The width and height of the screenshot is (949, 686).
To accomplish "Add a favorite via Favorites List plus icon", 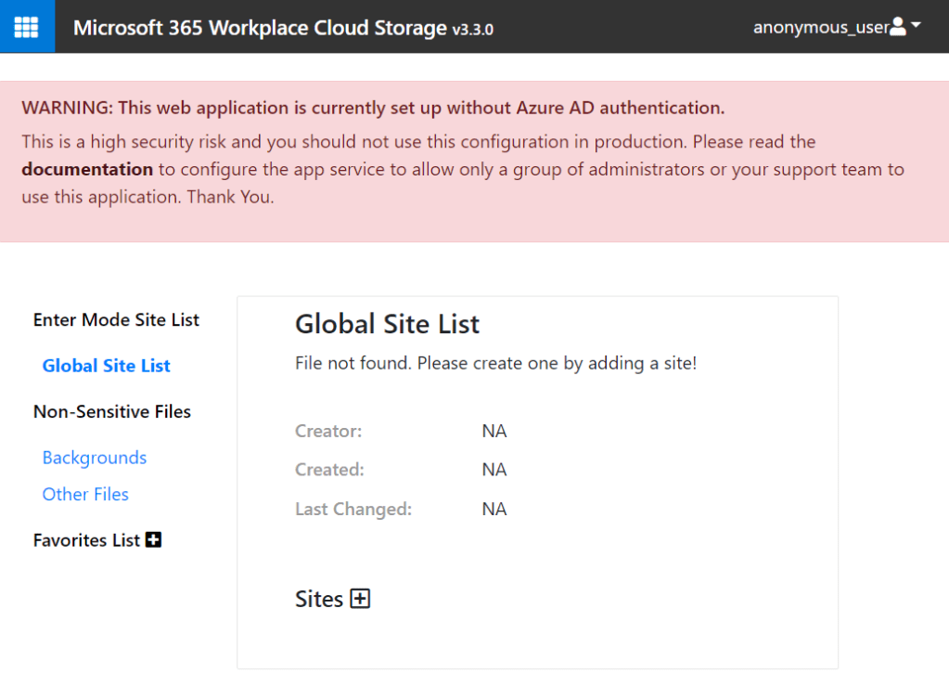I will [x=154, y=539].
